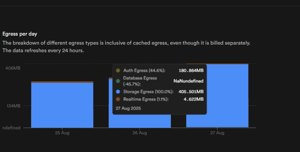The width and height of the screenshot is (300, 152).
Task: Click the NaNundefined Database Egress value
Action: click(x=188, y=81)
